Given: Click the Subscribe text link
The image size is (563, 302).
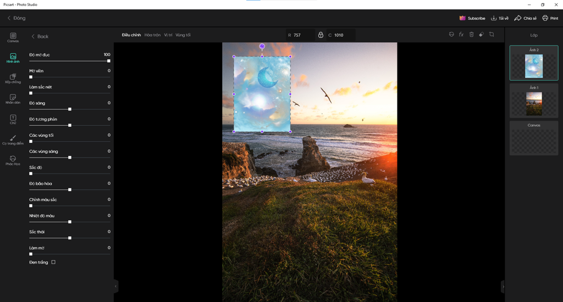Looking at the screenshot, I should click(x=477, y=18).
